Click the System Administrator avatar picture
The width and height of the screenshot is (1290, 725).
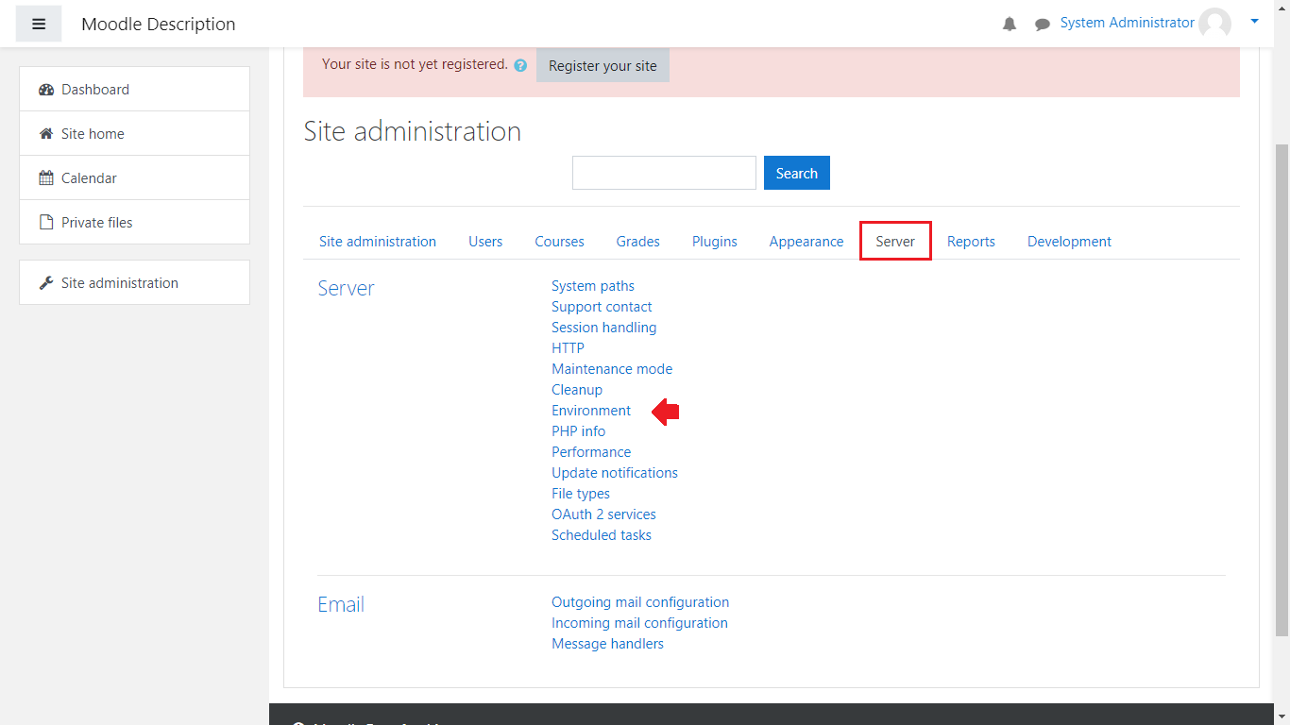(x=1214, y=24)
